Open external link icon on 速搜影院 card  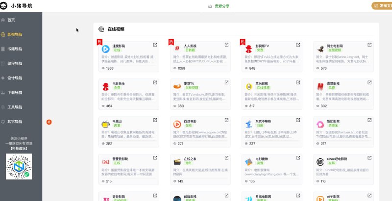[155, 45]
